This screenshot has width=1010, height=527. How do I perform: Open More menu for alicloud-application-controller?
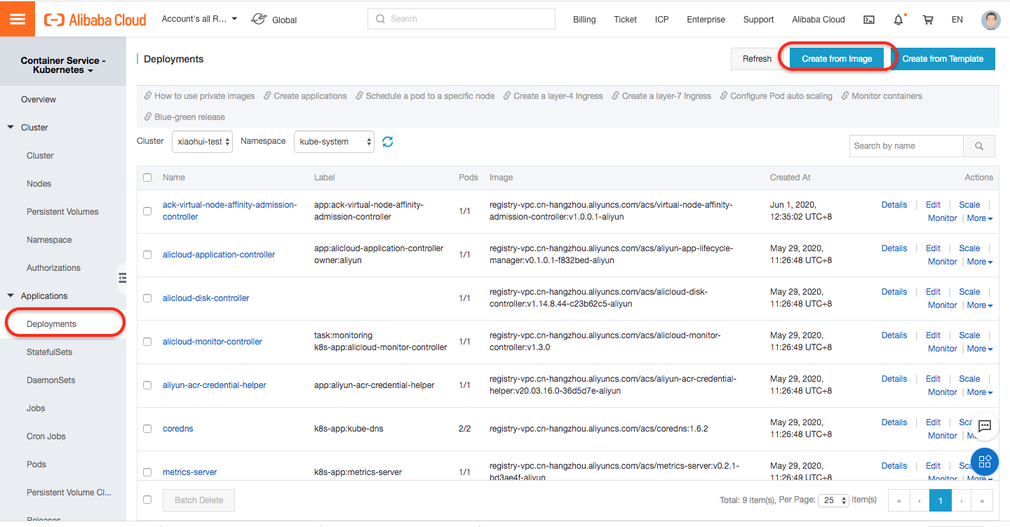980,262
